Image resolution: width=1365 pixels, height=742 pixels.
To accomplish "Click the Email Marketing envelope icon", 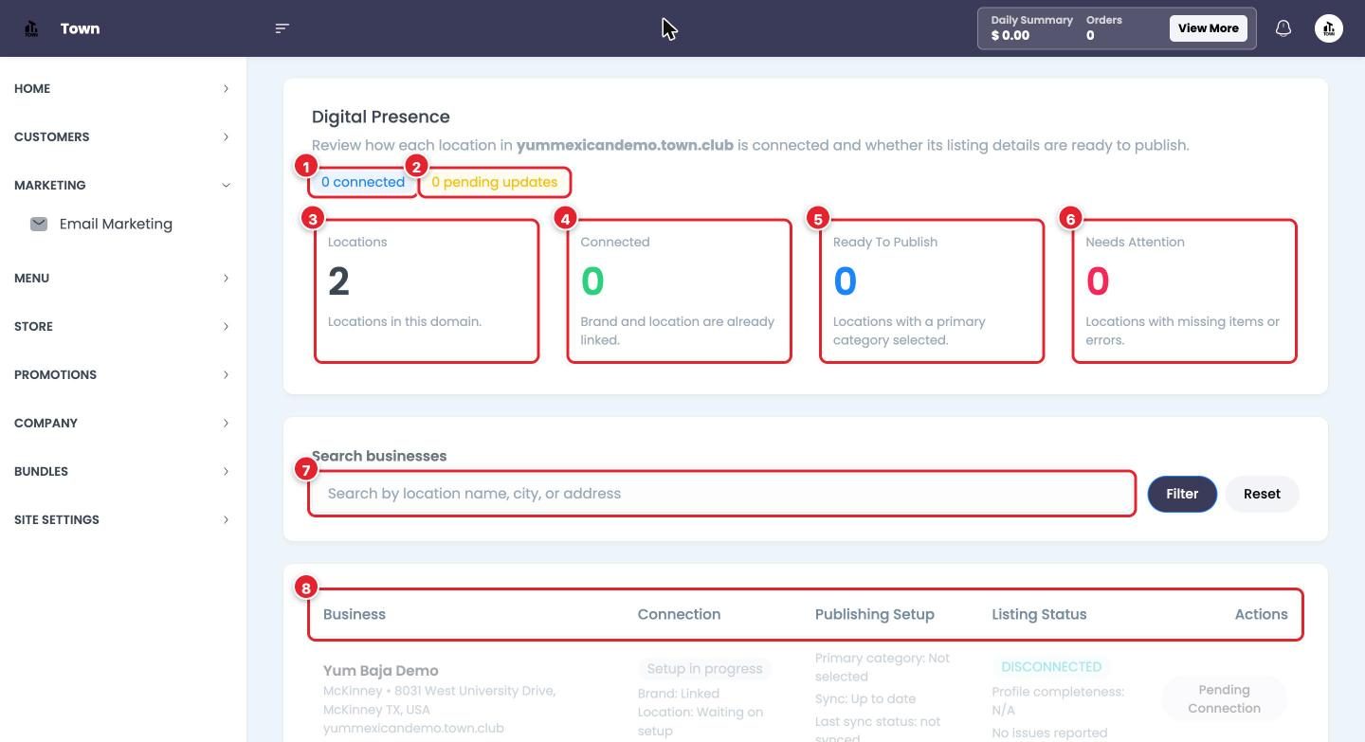I will pos(39,224).
